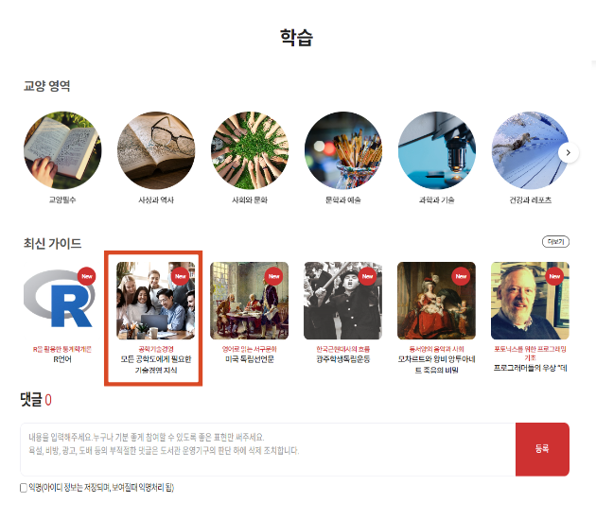The height and width of the screenshot is (520, 596).
Task: Open the 교양필수 category circle
Action: point(62,150)
